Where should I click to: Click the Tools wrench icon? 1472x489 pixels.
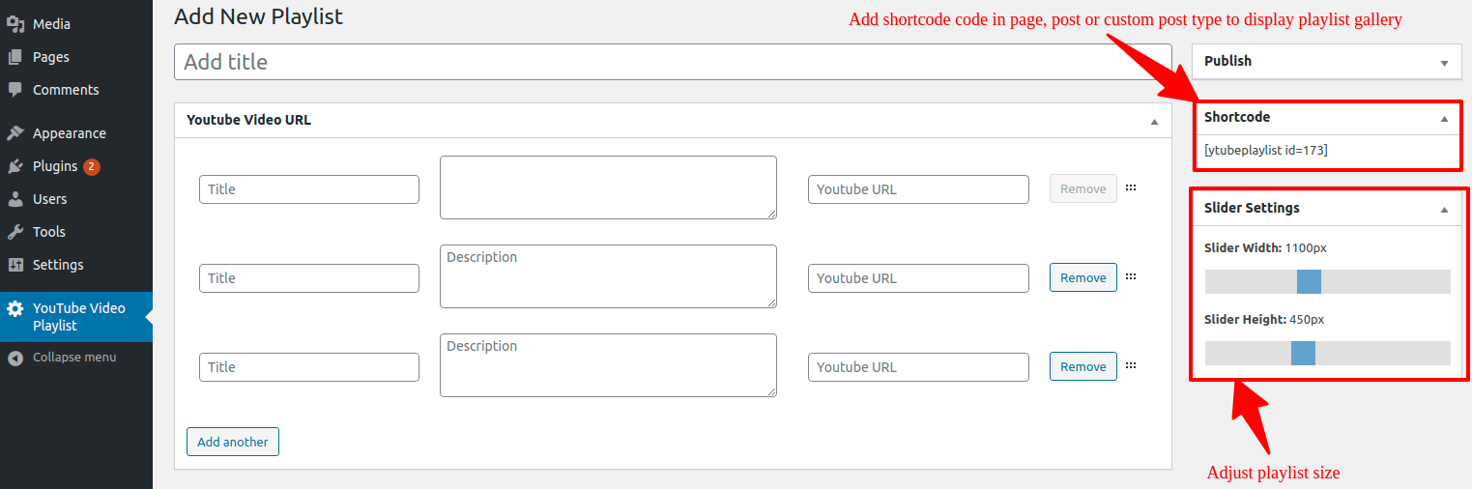point(15,232)
